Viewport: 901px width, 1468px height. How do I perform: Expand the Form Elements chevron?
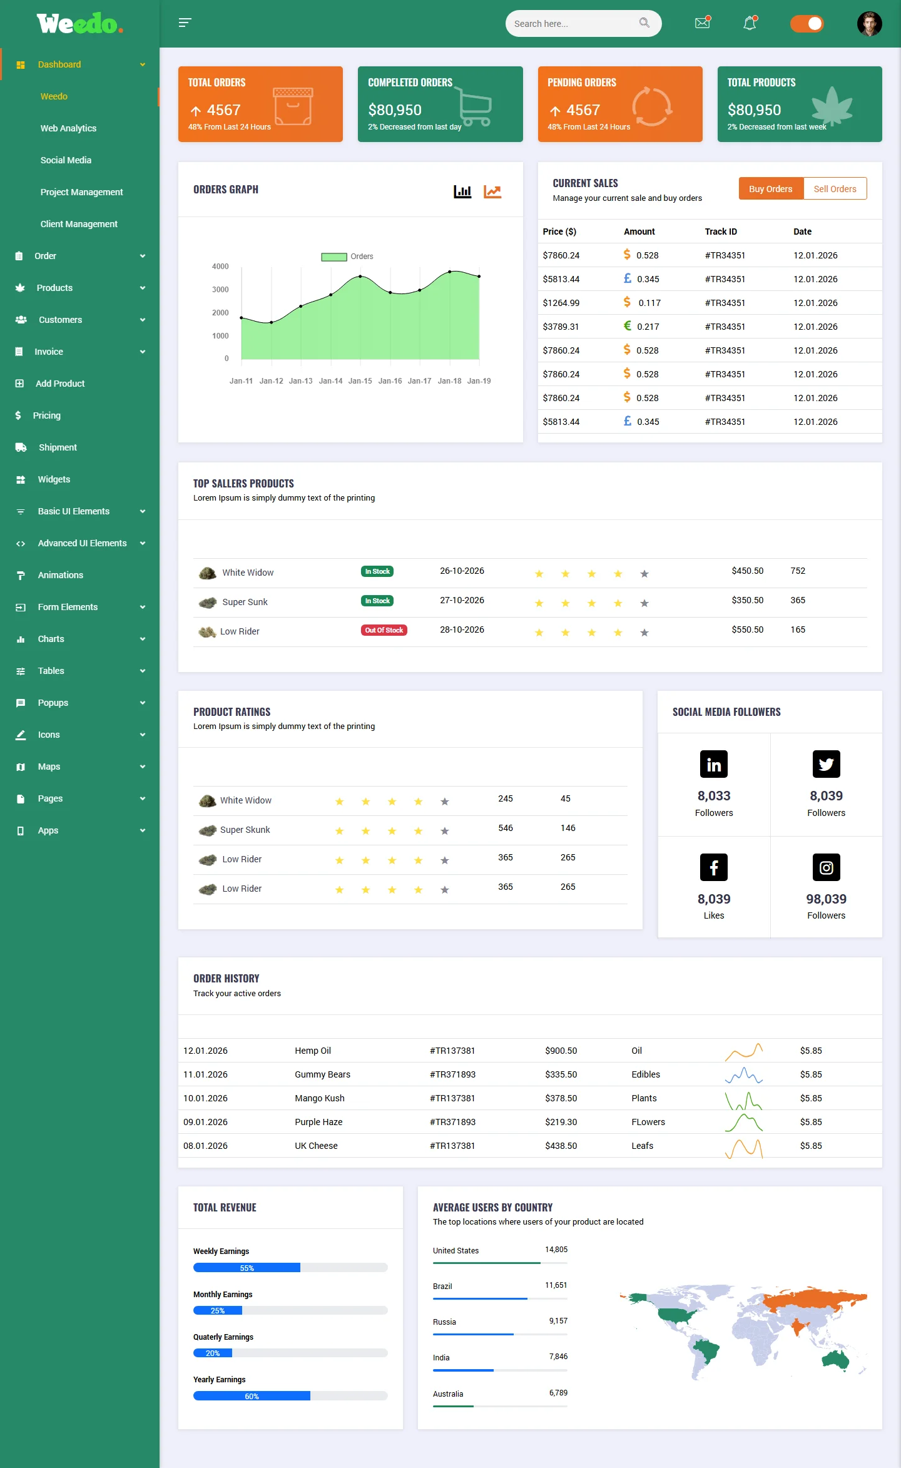click(143, 607)
